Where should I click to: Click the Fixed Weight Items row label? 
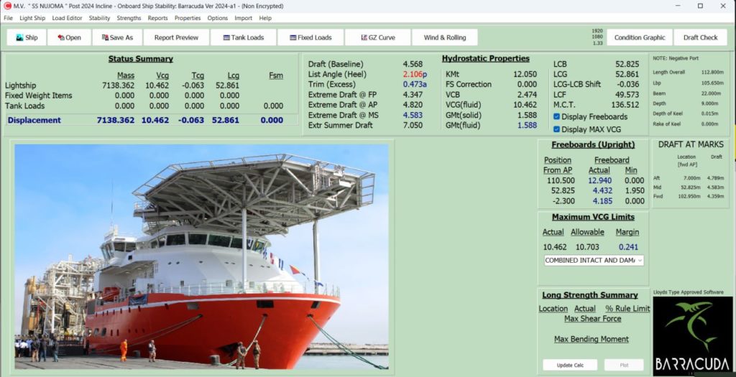coord(39,96)
